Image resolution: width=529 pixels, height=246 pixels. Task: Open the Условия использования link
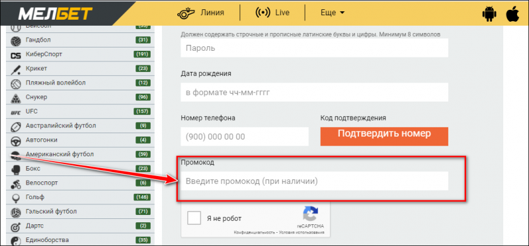click(x=302, y=232)
